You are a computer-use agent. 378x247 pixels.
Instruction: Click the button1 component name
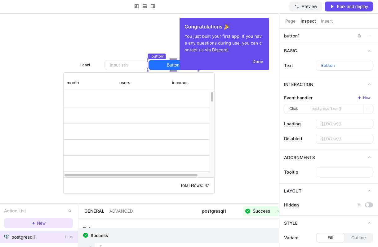292,36
